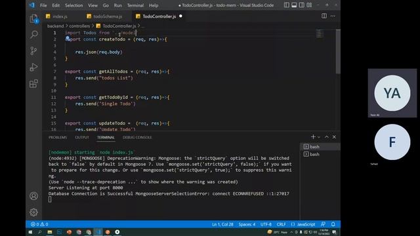Expand the controllers breadcrumb

(x=79, y=26)
